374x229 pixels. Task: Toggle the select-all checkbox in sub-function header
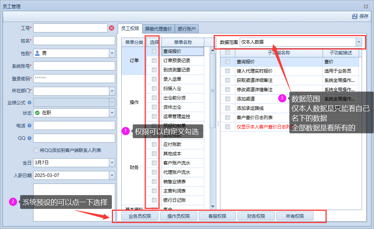228,53
